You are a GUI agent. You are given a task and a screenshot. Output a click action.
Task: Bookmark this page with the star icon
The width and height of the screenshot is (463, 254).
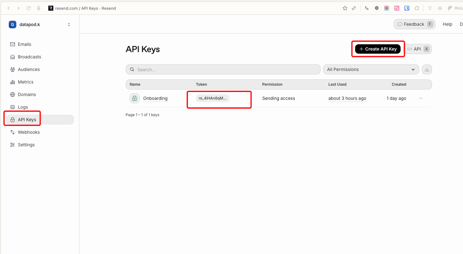coord(345,8)
